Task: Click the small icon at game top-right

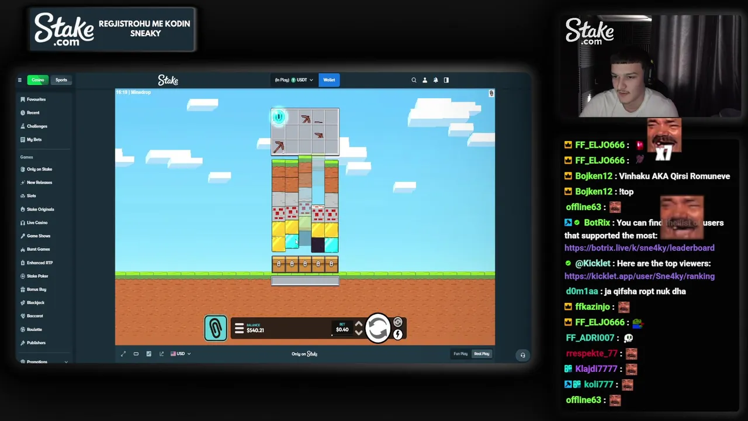Action: click(x=491, y=94)
